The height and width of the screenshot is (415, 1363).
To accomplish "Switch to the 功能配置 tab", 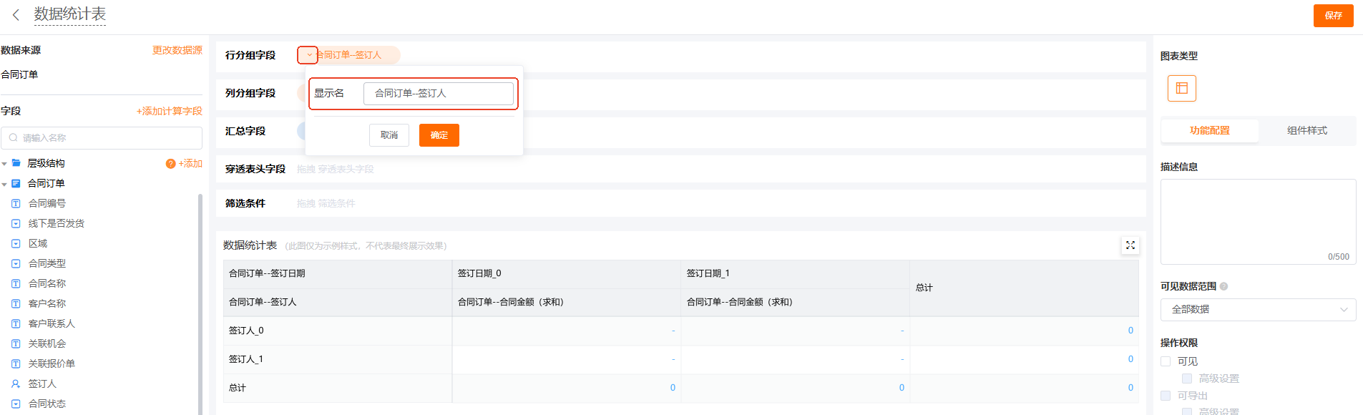I will (1209, 130).
